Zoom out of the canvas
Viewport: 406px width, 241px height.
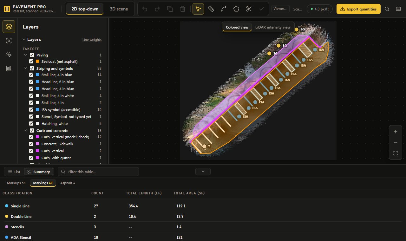pos(396,142)
